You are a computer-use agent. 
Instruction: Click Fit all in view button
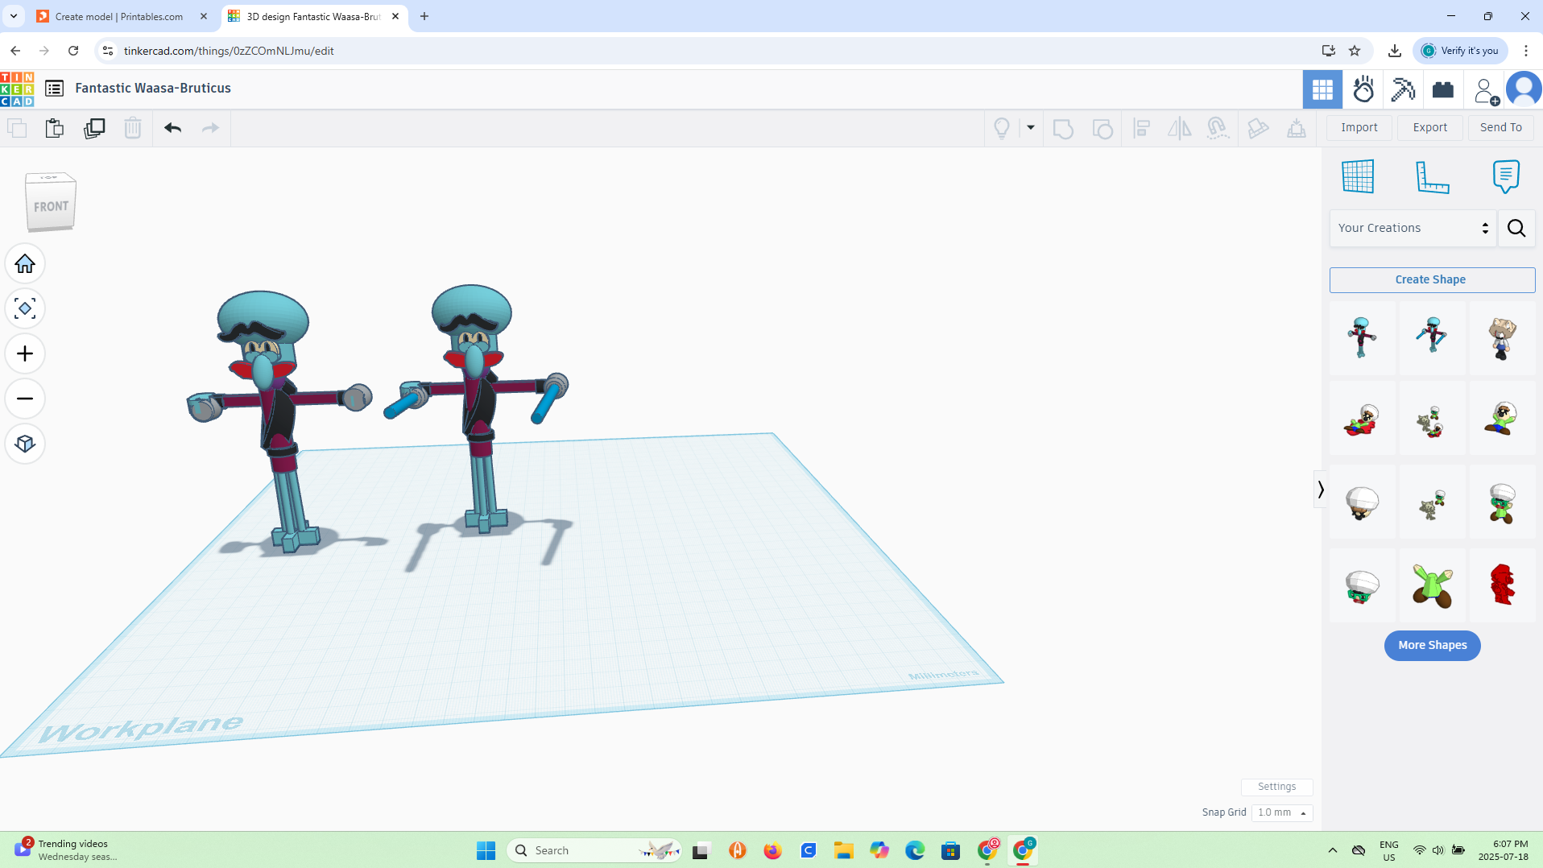pyautogui.click(x=25, y=308)
